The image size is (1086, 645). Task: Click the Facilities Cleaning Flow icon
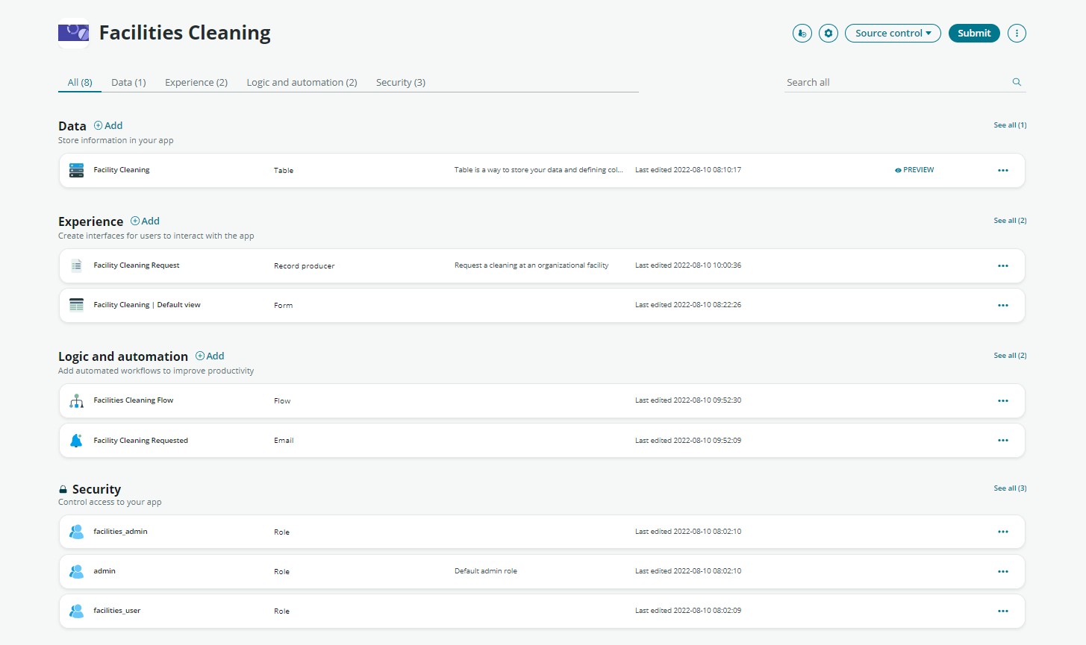click(x=76, y=400)
